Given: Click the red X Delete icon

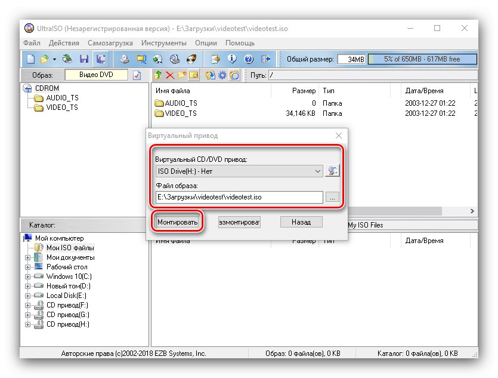Looking at the screenshot, I should tap(170, 75).
